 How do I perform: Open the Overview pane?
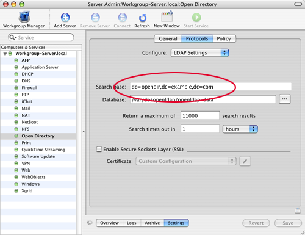(109, 223)
